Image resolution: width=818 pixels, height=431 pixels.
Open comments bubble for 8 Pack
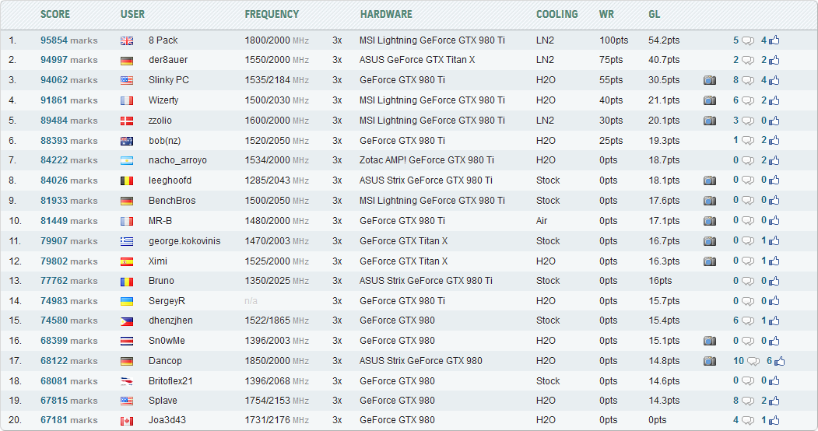click(748, 40)
